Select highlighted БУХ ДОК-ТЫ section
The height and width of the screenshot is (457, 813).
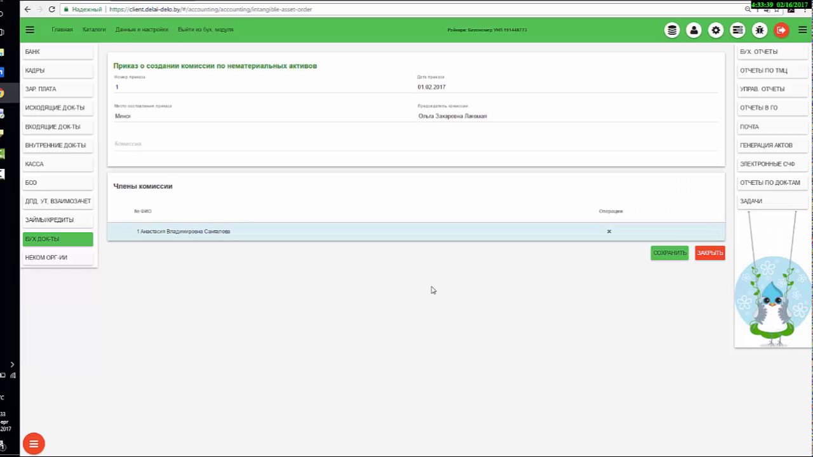[x=58, y=239]
